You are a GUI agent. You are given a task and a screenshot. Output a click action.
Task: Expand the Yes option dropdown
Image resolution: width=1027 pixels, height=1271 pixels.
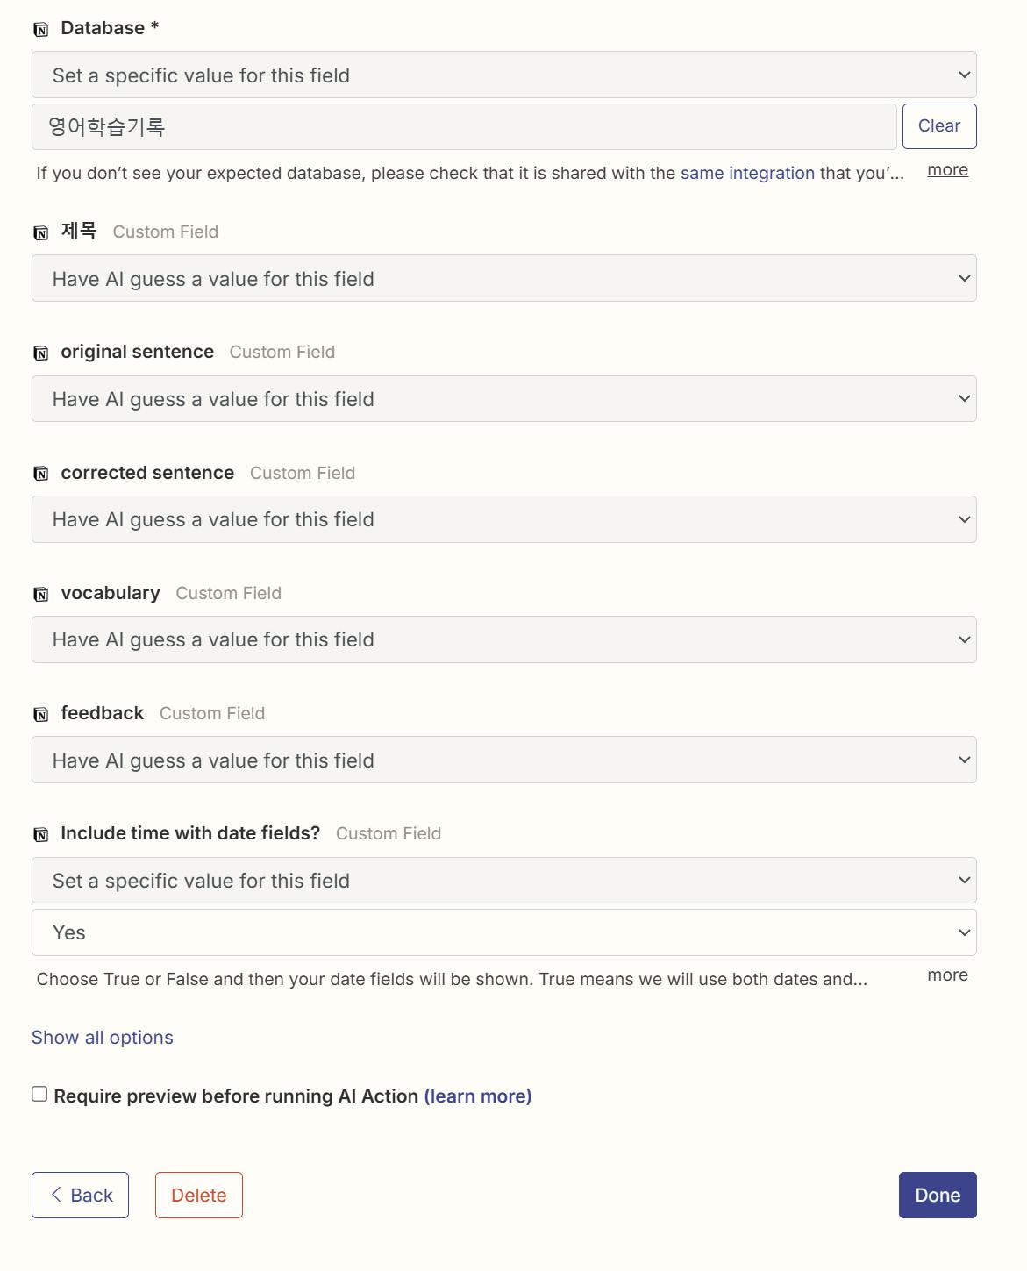[503, 932]
